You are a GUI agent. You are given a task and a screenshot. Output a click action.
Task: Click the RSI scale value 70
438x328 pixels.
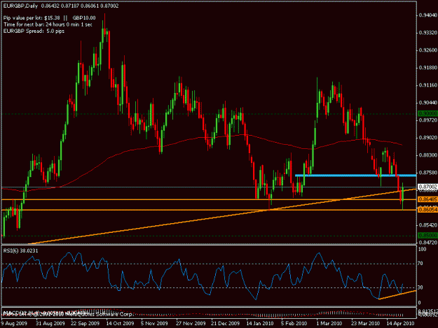[x=420, y=264]
